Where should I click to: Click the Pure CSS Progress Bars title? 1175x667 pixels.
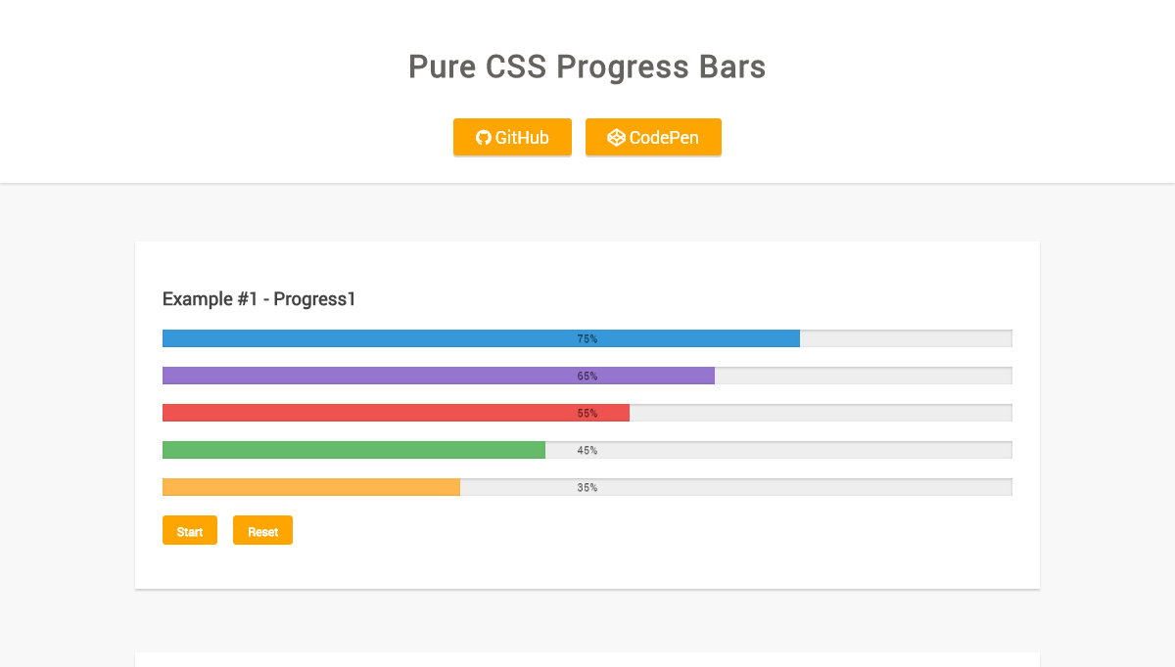[587, 67]
